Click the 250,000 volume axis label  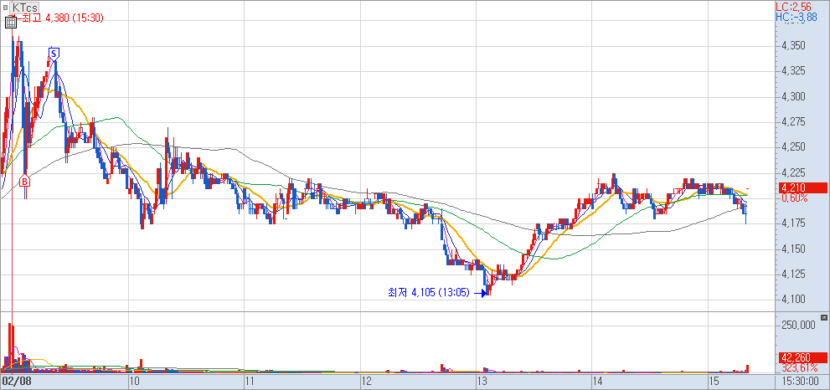[x=797, y=325]
